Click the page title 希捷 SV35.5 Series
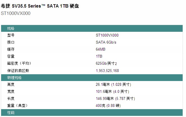This screenshot has width=186, height=117. click(x=40, y=6)
